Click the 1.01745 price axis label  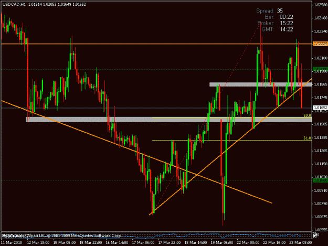320,98
